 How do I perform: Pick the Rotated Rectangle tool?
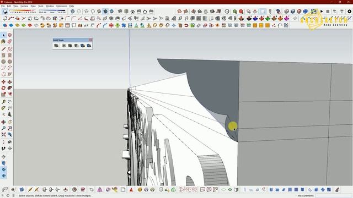[10, 55]
